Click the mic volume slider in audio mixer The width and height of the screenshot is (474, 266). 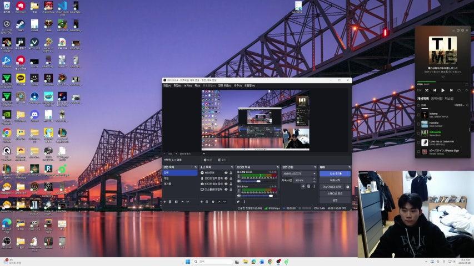tap(257, 195)
